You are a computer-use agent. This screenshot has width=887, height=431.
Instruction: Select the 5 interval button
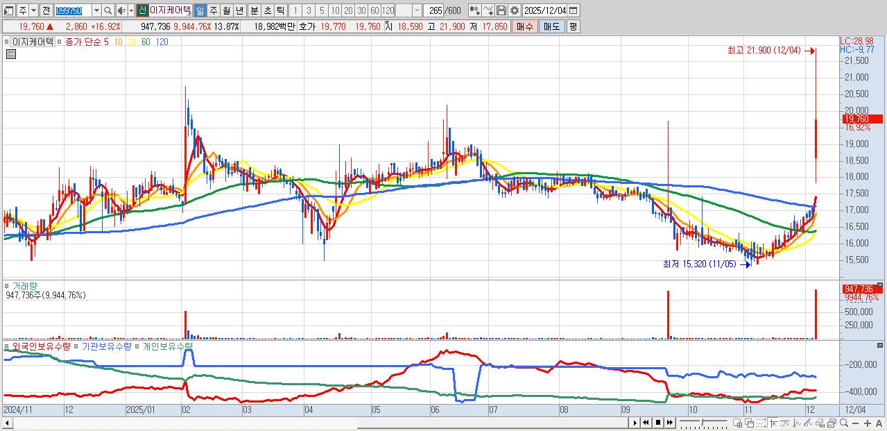click(x=322, y=10)
